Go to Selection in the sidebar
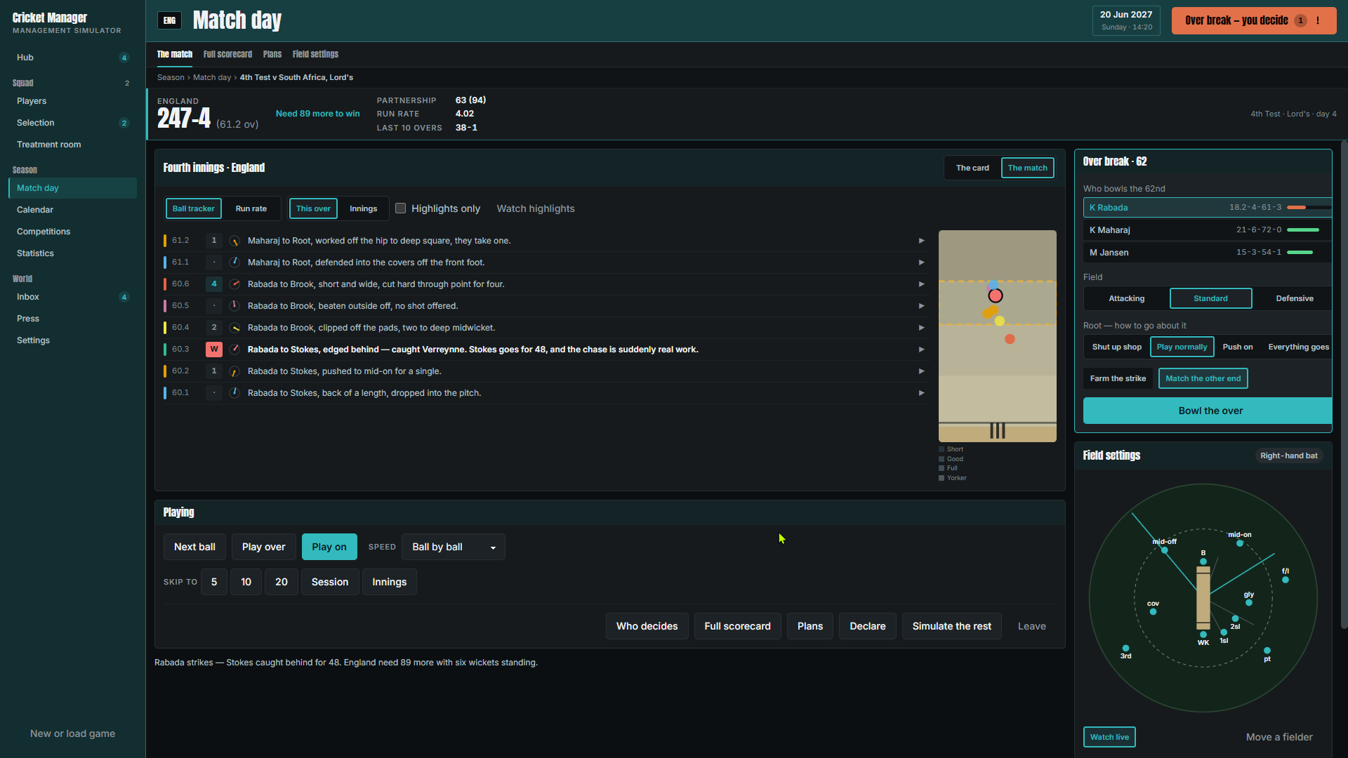This screenshot has height=758, width=1348. pyautogui.click(x=72, y=123)
